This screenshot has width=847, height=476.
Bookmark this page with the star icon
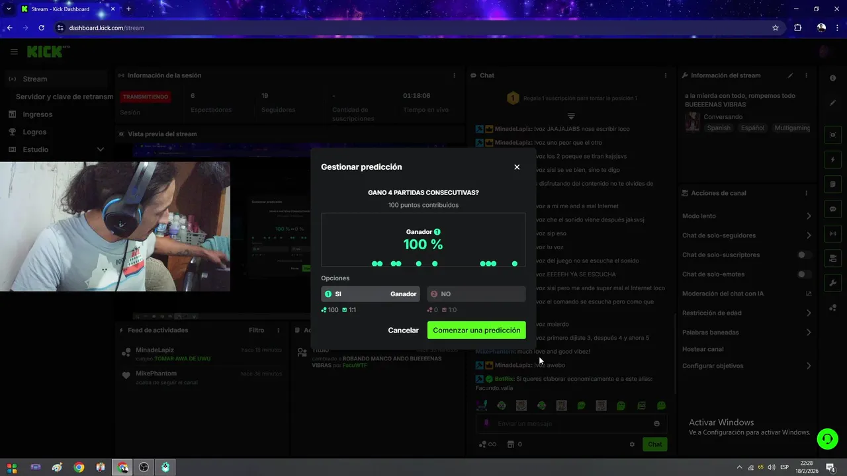pos(776,28)
